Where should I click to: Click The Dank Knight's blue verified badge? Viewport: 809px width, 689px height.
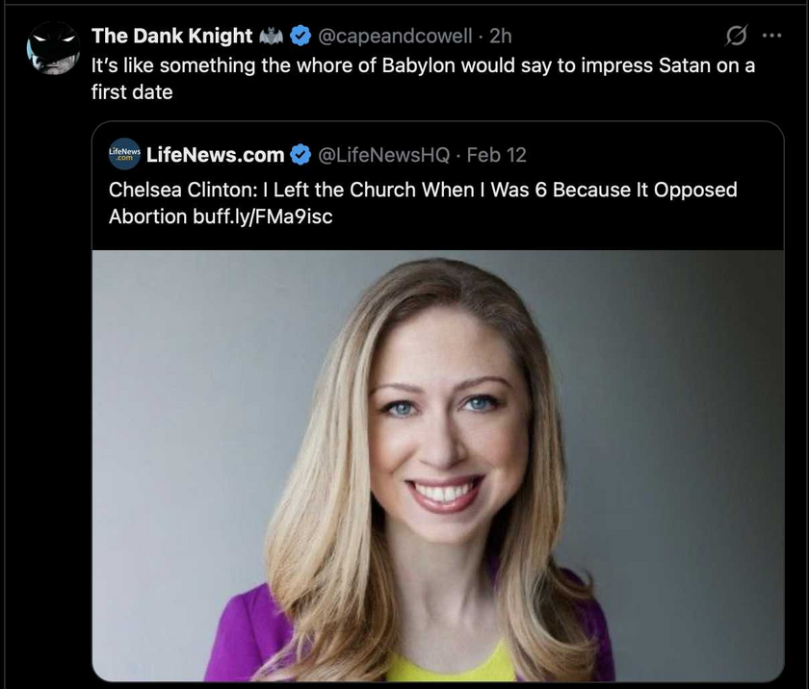pos(300,37)
